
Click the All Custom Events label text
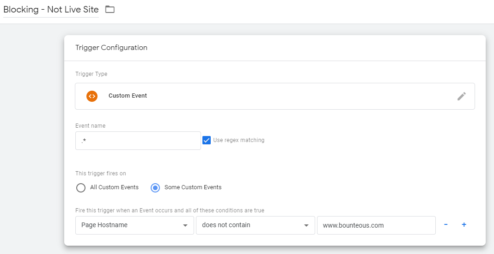[x=114, y=187]
